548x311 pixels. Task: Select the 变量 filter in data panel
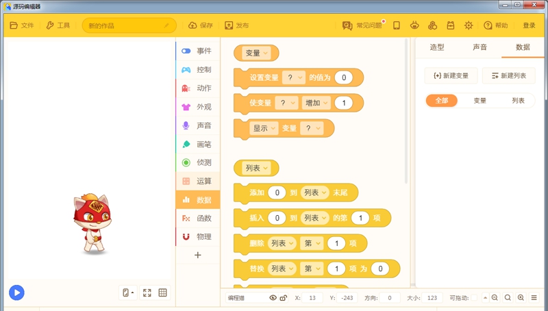pyautogui.click(x=480, y=101)
